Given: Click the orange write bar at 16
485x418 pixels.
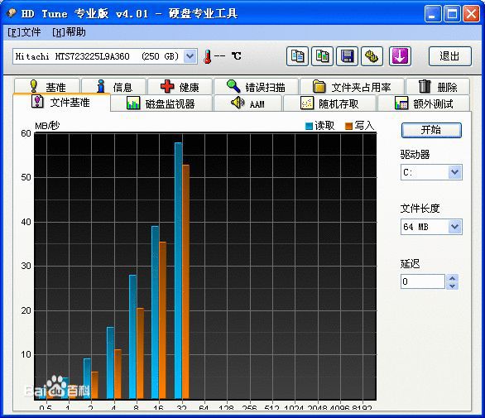Looking at the screenshot, I should 163,320.
